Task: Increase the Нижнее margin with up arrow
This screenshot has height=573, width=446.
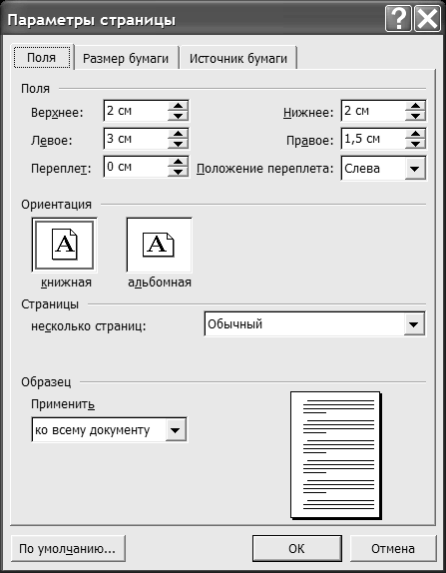Action: (415, 106)
